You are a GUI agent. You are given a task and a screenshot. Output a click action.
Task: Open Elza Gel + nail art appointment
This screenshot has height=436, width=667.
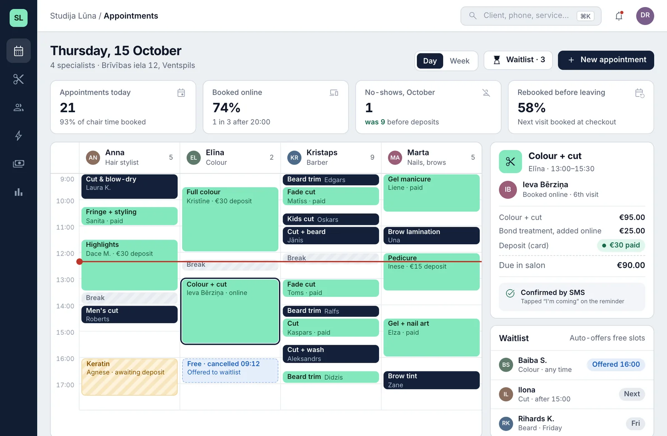tap(431, 338)
